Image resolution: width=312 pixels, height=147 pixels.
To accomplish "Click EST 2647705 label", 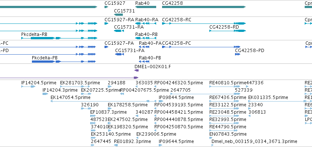I will coord(180,90).
